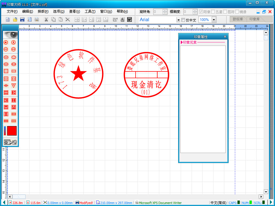Click the horizontal scrollbar left arrow
Screen dimensions: 275x206
(10, 197)
